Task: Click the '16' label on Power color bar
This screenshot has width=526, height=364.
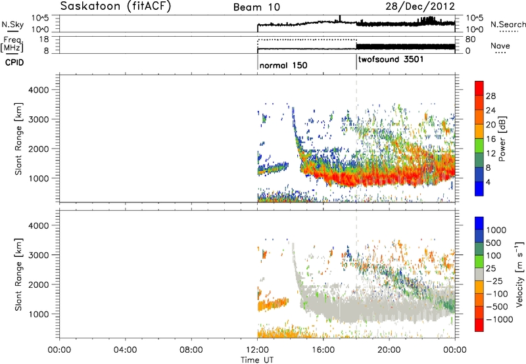Action: pos(490,139)
